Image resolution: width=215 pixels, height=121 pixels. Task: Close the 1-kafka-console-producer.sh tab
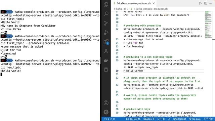pos(154,3)
